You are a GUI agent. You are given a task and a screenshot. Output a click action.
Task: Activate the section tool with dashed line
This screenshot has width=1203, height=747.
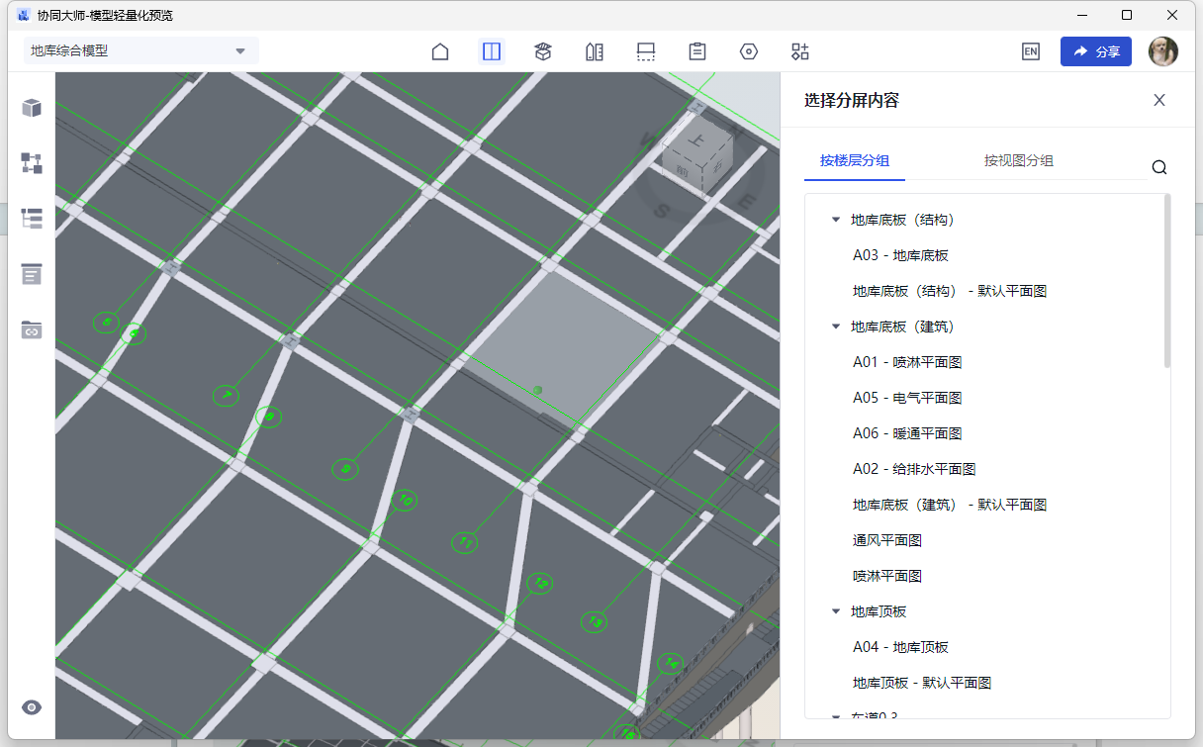(x=646, y=51)
